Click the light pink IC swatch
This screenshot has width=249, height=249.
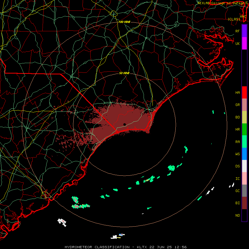click(x=244, y=178)
